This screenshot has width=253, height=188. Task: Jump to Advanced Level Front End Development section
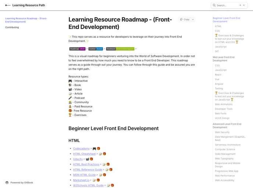pyautogui.click(x=227, y=126)
